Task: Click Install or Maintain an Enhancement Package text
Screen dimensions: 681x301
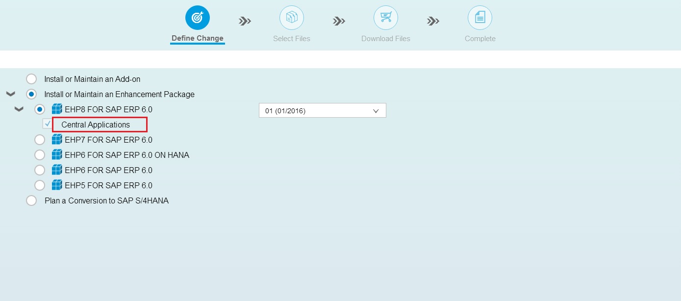Action: pyautogui.click(x=119, y=94)
